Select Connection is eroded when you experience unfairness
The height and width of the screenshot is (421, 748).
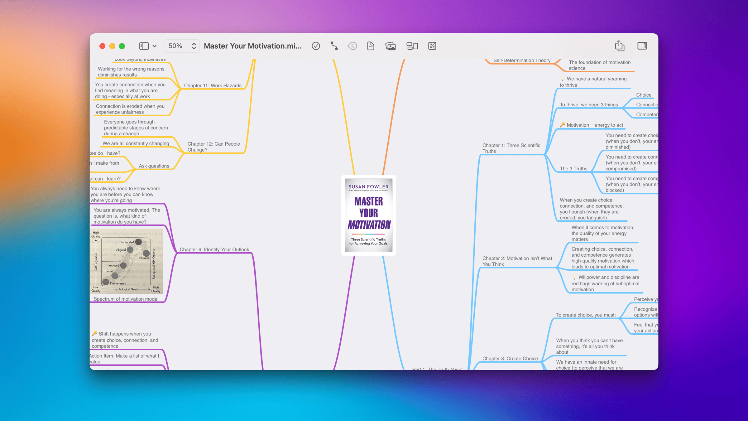click(x=130, y=109)
